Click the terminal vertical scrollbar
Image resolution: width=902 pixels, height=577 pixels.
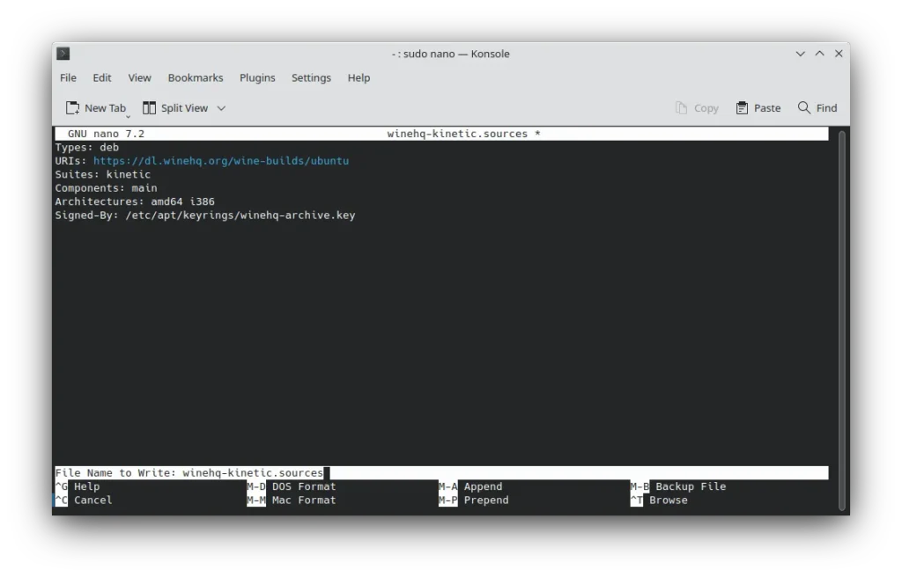[842, 317]
